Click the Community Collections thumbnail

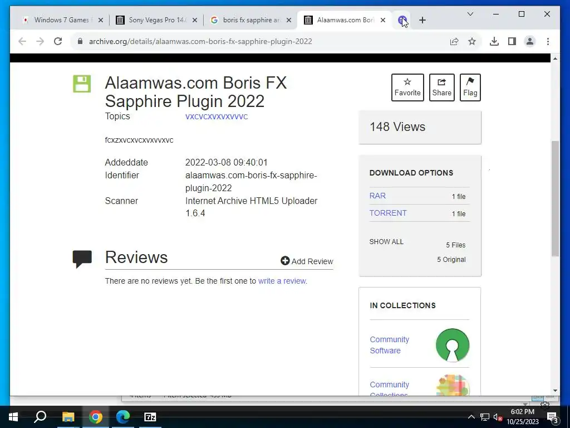pyautogui.click(x=453, y=385)
